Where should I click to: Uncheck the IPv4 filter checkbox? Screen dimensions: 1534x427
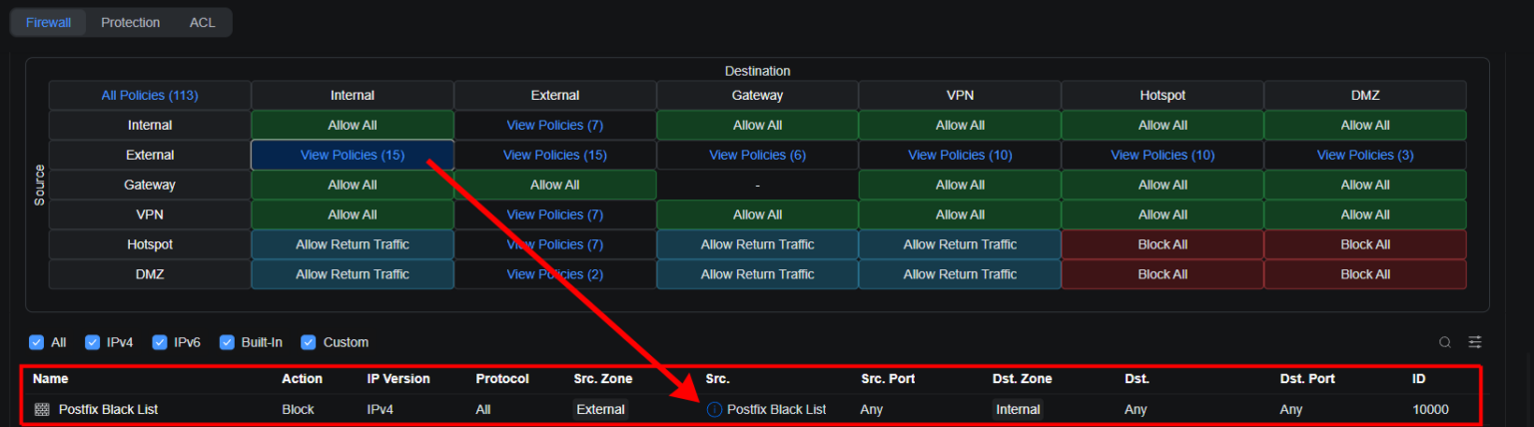[x=93, y=342]
